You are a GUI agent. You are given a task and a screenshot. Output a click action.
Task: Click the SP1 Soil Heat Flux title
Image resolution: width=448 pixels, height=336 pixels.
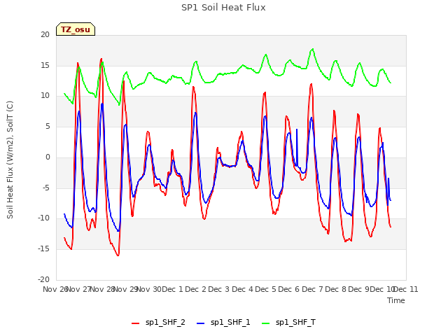pyautogui.click(x=223, y=8)
